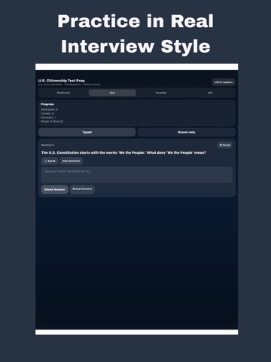Switch to Reveal-only mode
The image size is (271, 362).
pyautogui.click(x=187, y=132)
